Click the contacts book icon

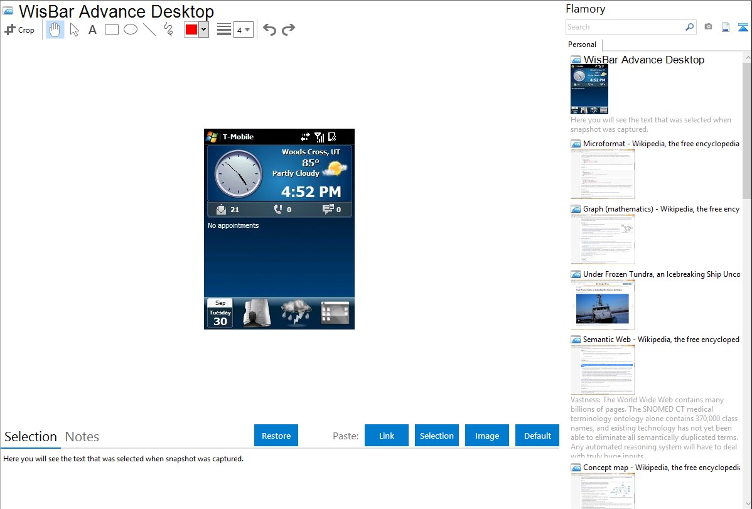click(257, 313)
